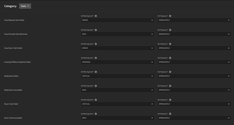This screenshot has width=234, height=125.
Task: Change WARNING level for Creating VMWare Snapshot Failed
Action: (118, 62)
